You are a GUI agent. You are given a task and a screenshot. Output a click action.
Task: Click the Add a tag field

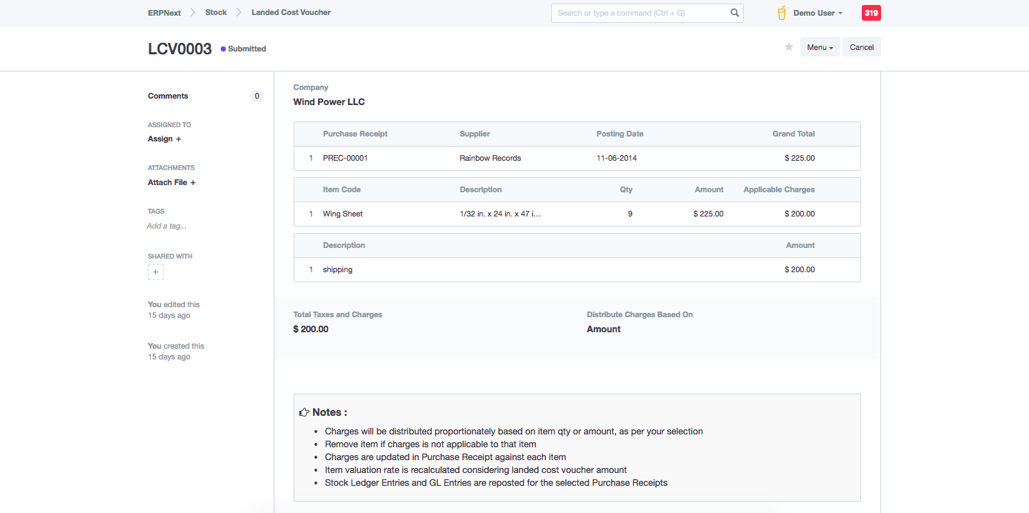coord(166,226)
